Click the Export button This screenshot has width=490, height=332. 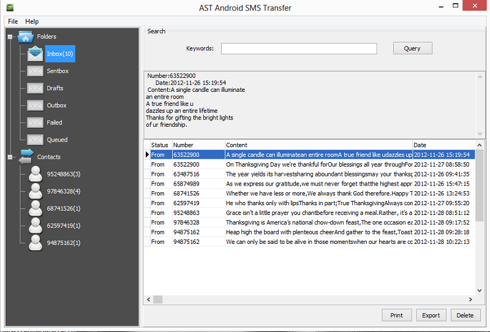coord(431,315)
